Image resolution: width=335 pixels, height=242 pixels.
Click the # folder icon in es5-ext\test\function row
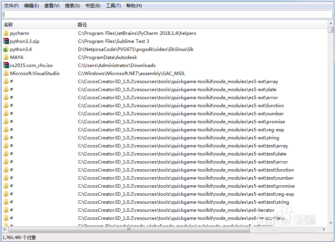coord(6,170)
